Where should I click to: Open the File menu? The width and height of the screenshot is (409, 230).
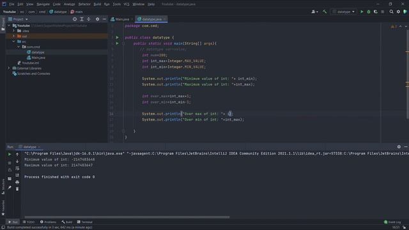click(x=12, y=4)
